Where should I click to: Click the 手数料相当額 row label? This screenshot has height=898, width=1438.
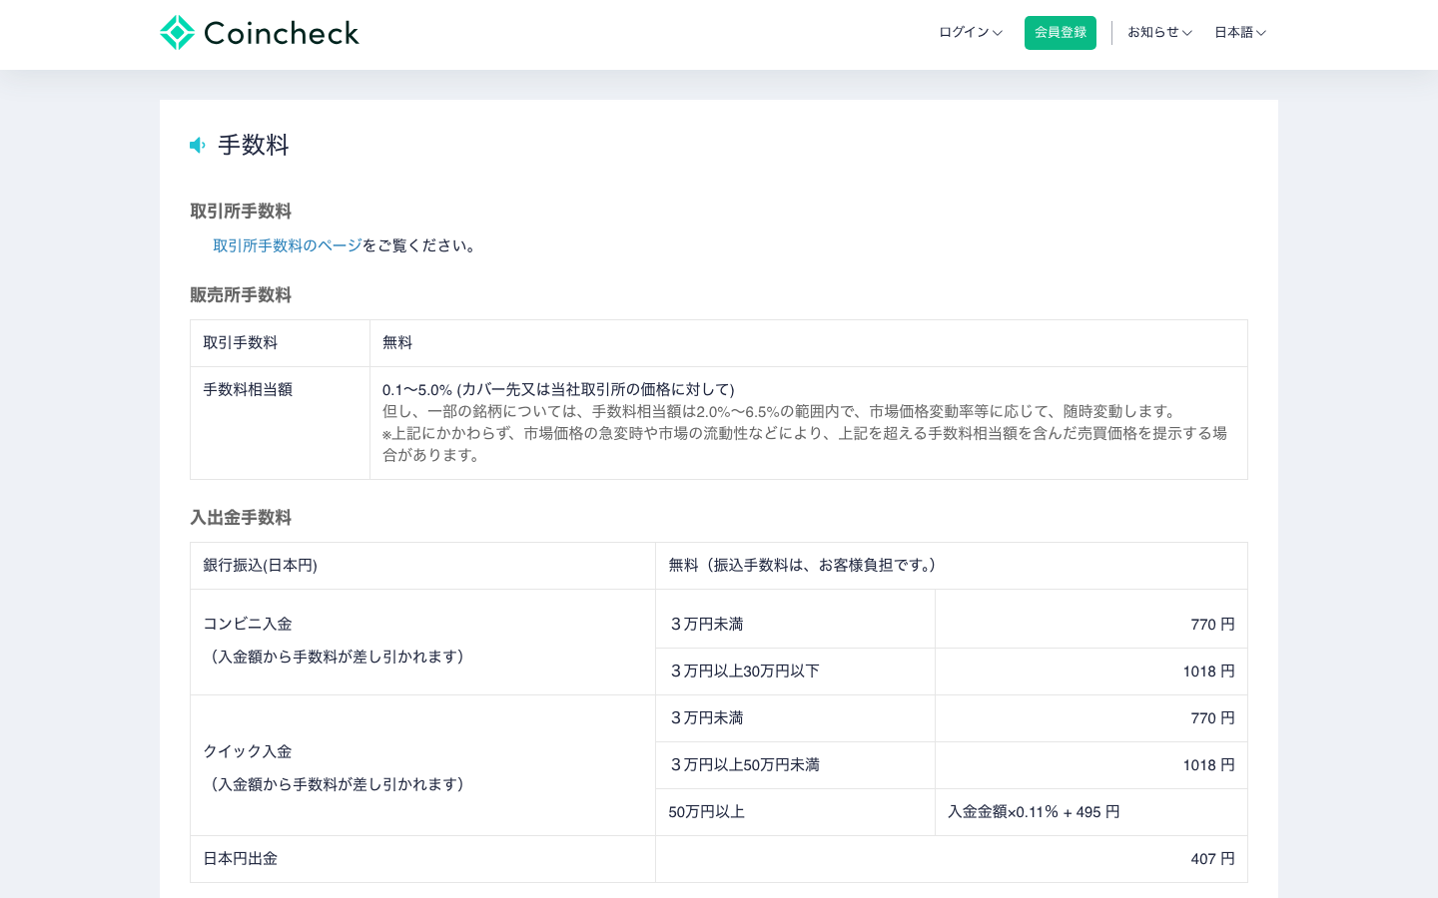248,389
